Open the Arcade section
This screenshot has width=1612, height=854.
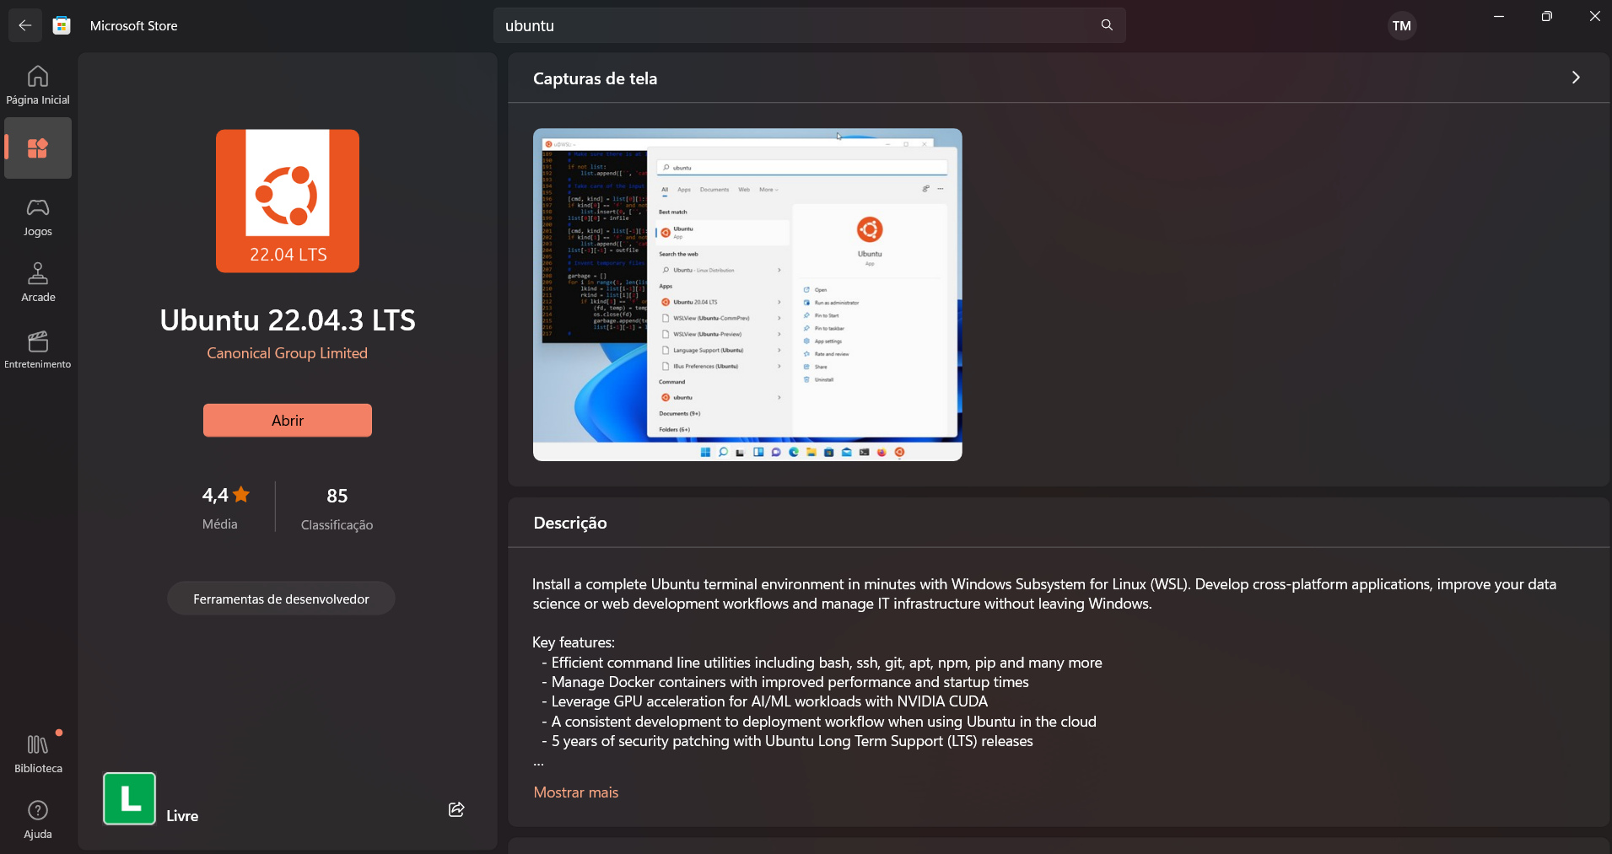click(x=38, y=282)
